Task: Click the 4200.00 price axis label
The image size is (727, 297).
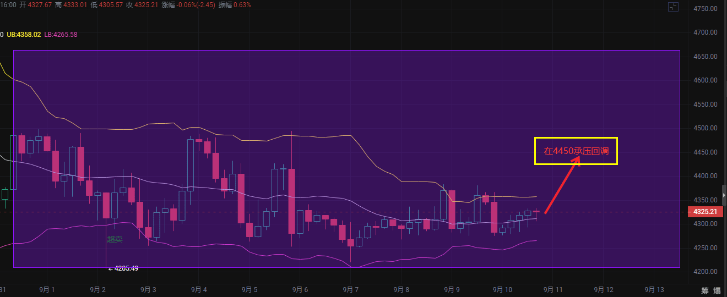Action: click(x=705, y=272)
